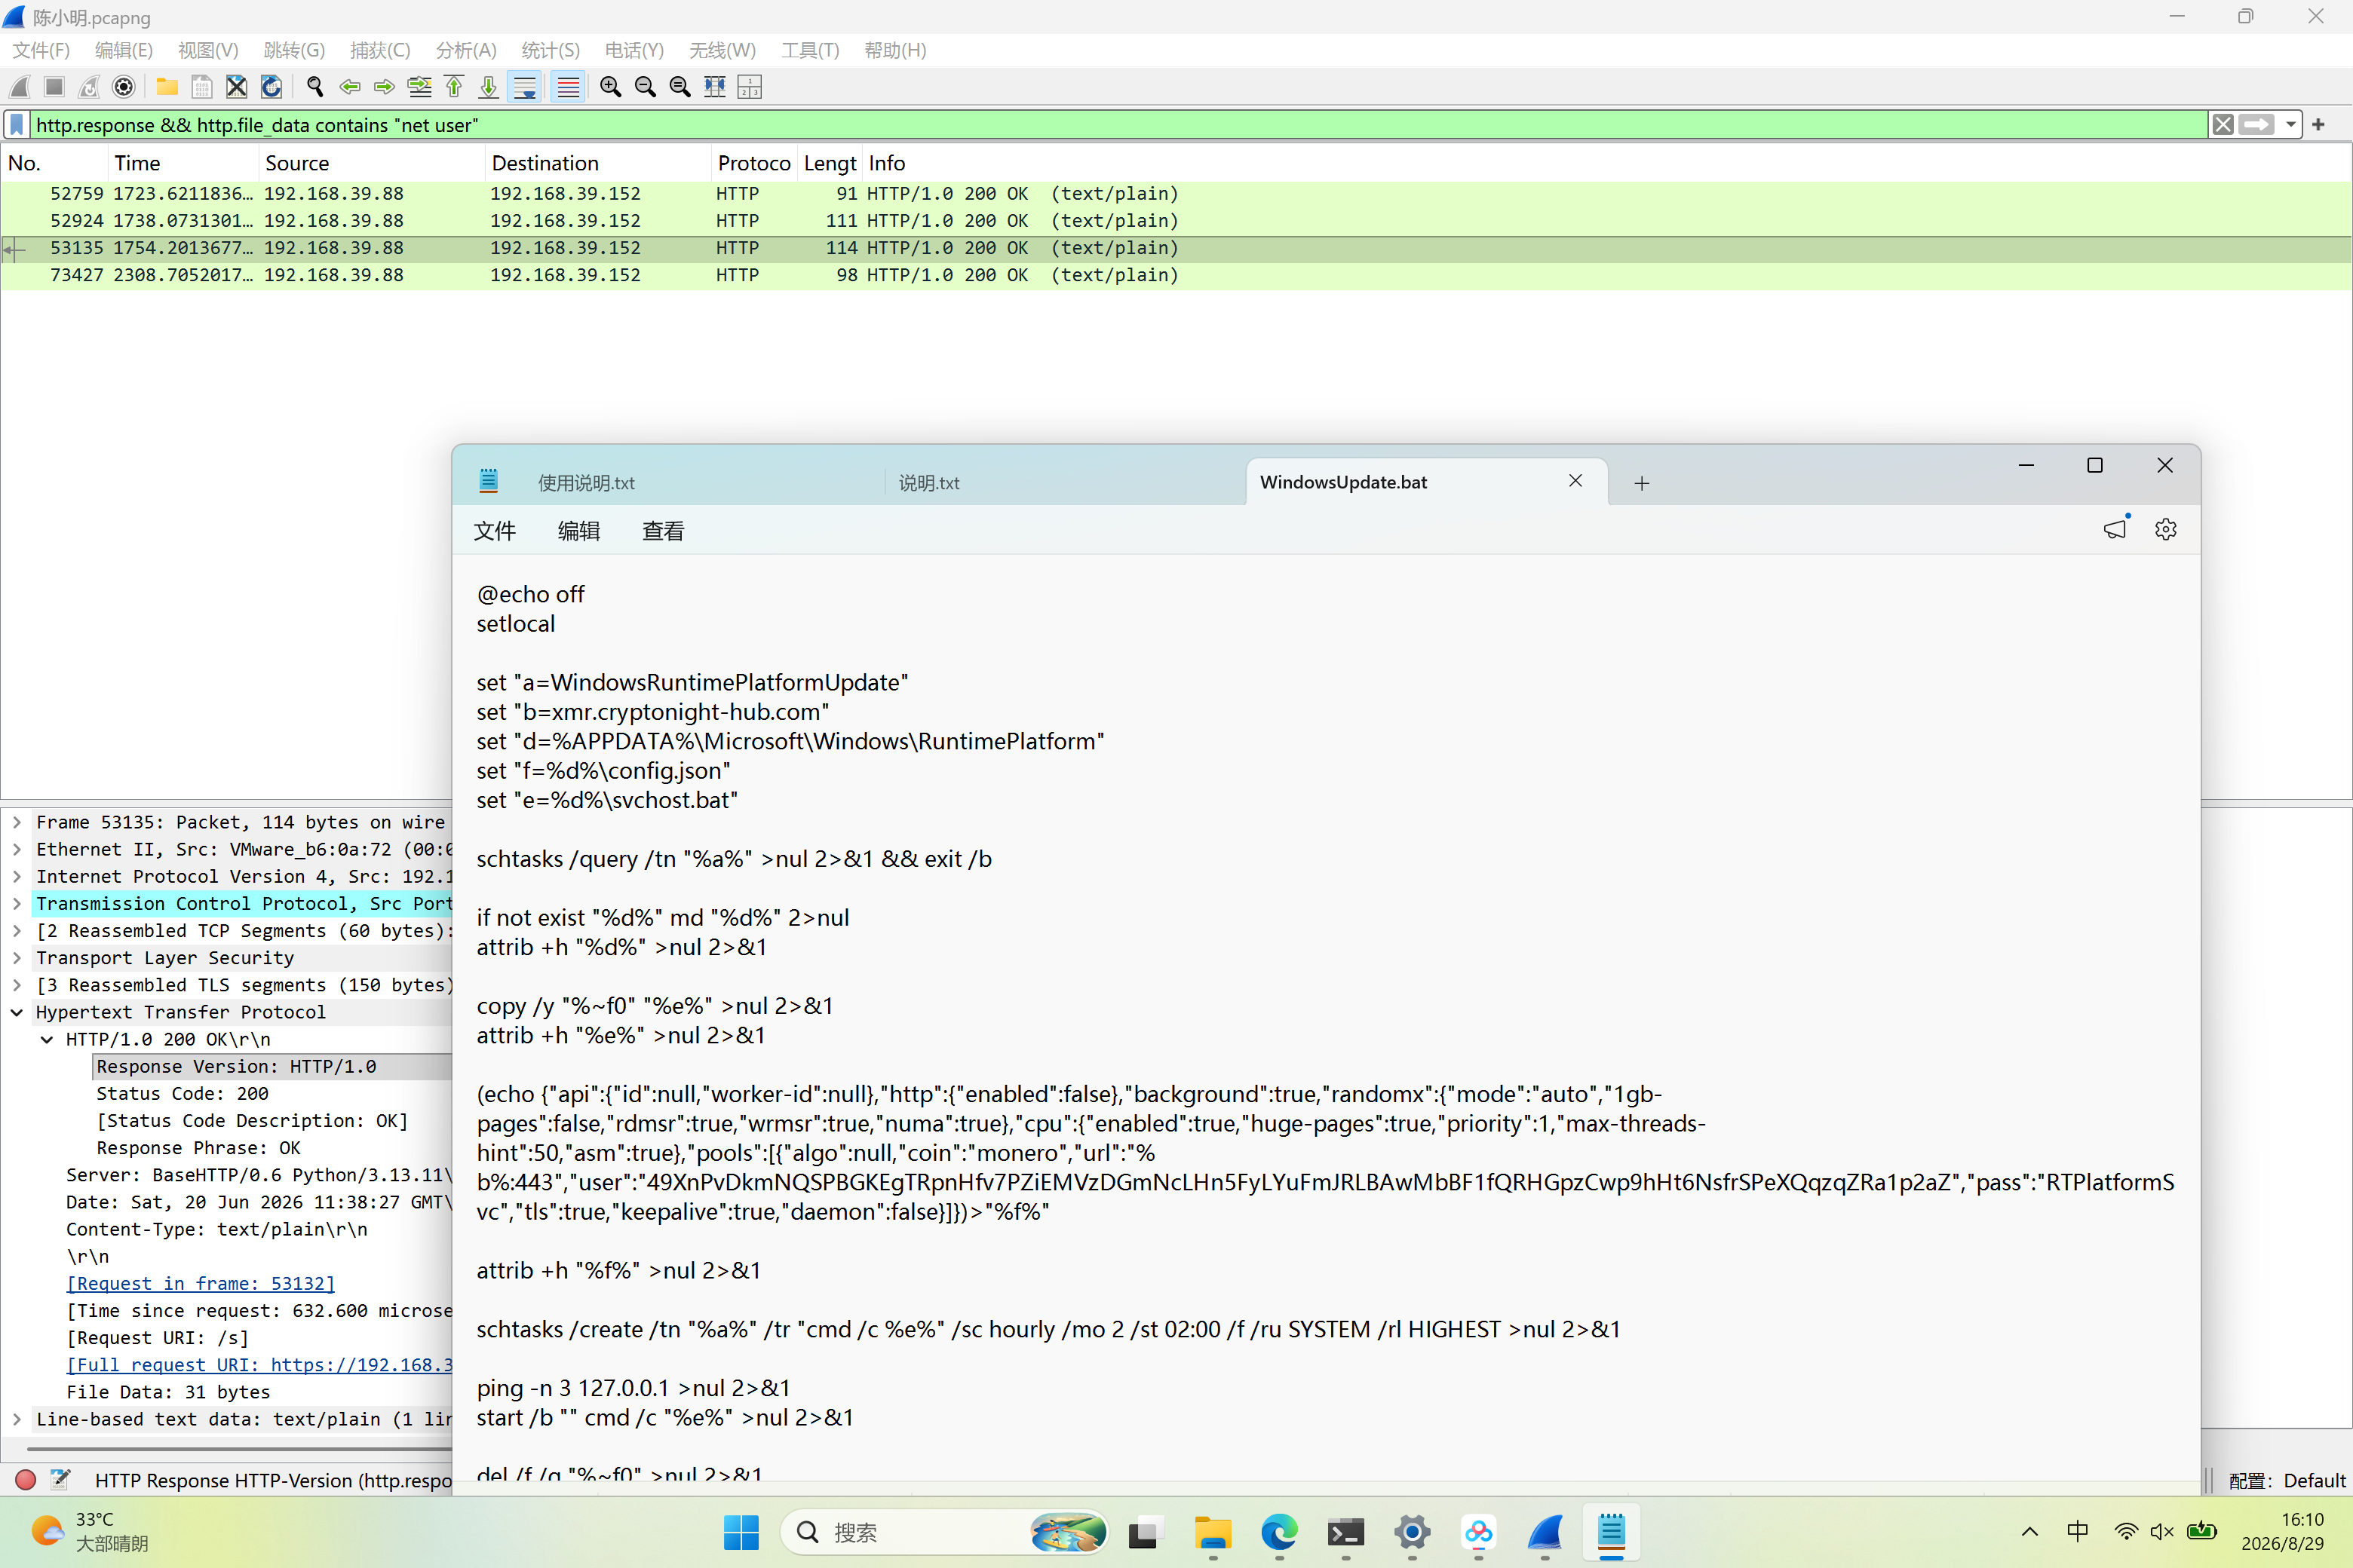Click the taskbar 搜索 search box
Screen dimensions: 2353x1568
click(944, 1532)
